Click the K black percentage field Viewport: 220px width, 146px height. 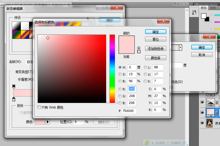point(157,110)
